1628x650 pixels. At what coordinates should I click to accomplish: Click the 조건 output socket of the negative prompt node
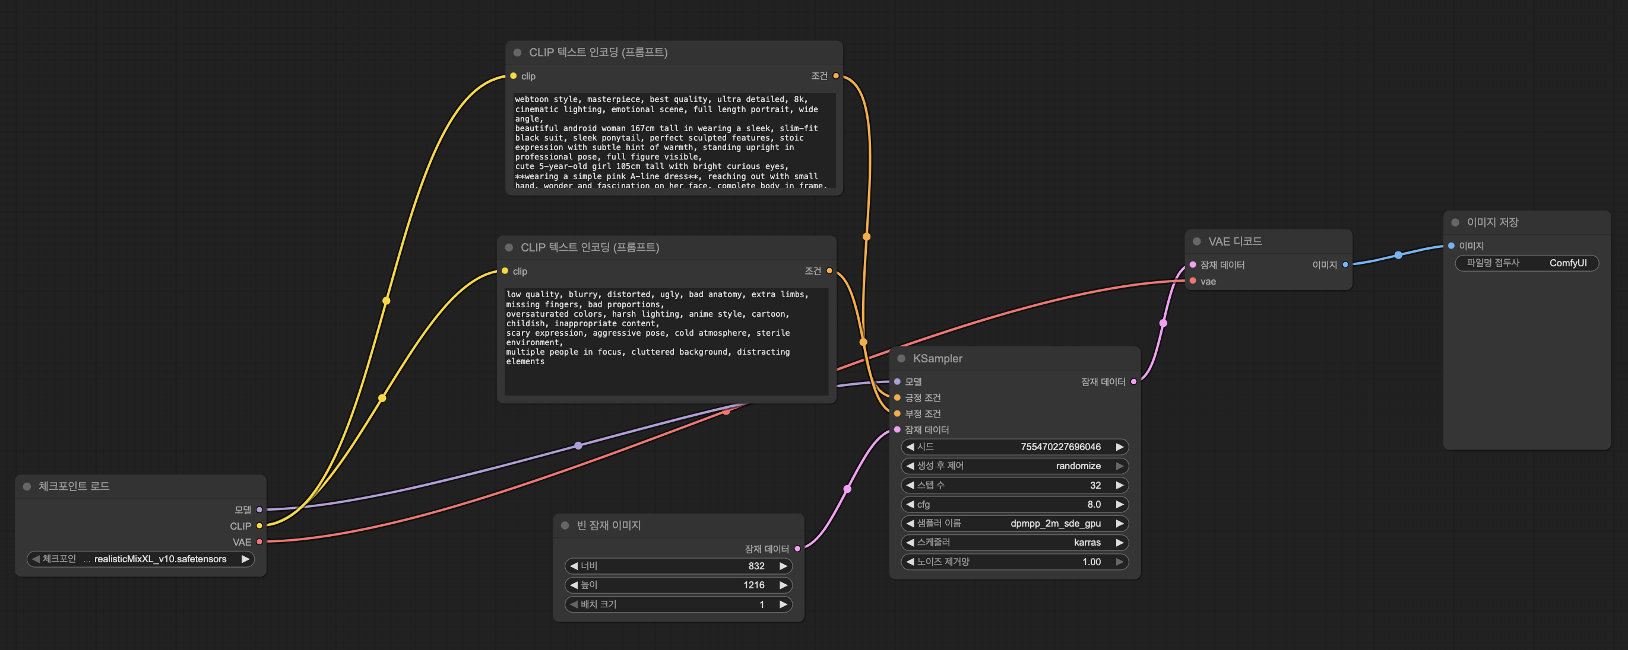pos(829,272)
